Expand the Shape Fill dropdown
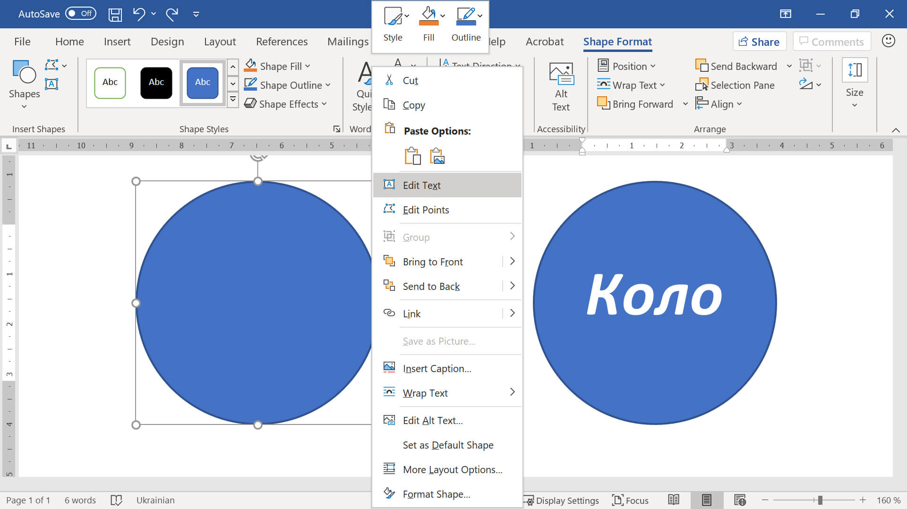The width and height of the screenshot is (907, 509). [x=308, y=67]
